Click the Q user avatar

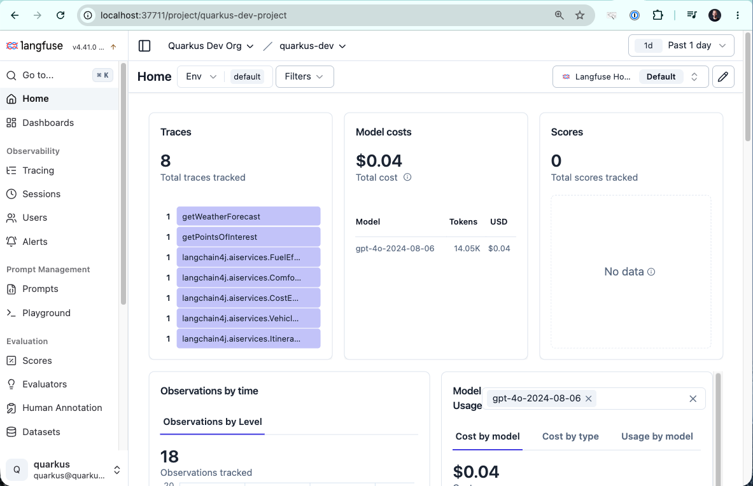tap(17, 470)
